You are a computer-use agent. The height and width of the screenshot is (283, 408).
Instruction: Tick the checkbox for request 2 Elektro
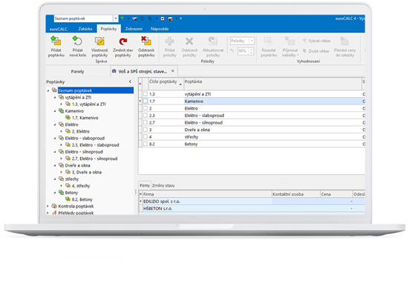(x=145, y=108)
